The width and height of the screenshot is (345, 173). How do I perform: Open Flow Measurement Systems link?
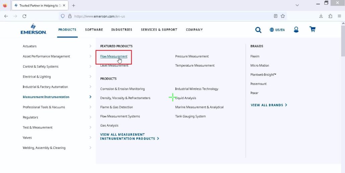point(120,116)
